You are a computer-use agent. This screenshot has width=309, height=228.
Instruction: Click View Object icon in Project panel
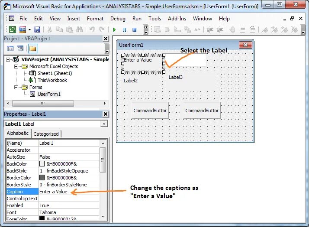pyautogui.click(x=20, y=49)
